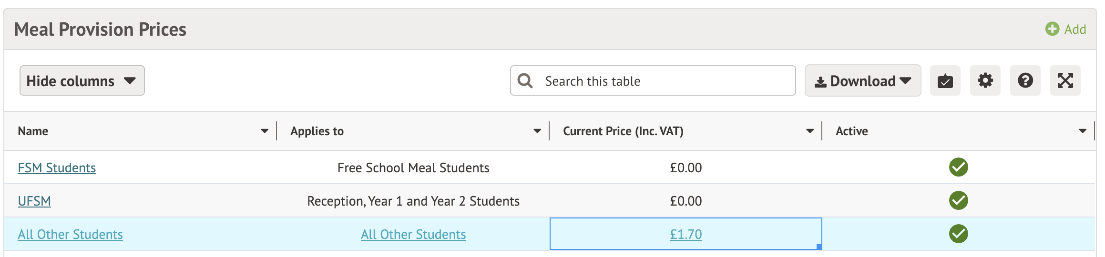The height and width of the screenshot is (257, 1105).
Task: Open All Other Students name link
Action: 70,235
